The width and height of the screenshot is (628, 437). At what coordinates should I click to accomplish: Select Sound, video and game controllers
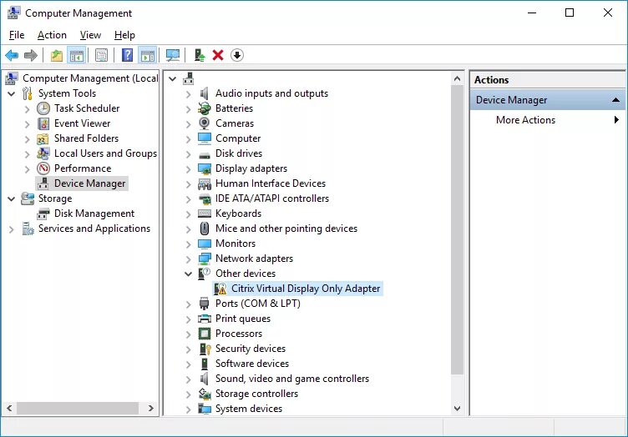pos(292,379)
